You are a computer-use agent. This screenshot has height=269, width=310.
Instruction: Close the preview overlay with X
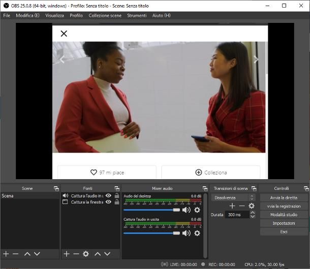64,33
